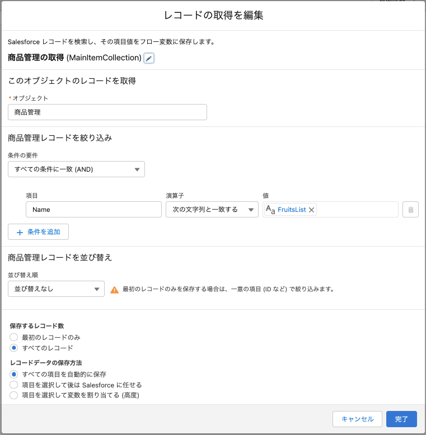Click the pencil edit icon next to MainItemCollection
This screenshot has height=435, width=426.
point(149,58)
